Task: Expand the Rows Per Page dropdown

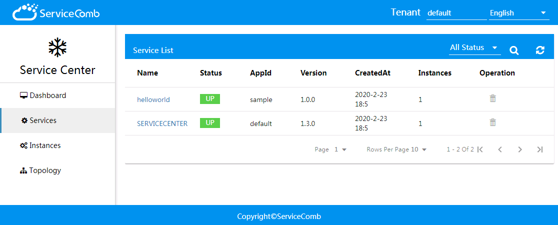Action: pos(396,149)
